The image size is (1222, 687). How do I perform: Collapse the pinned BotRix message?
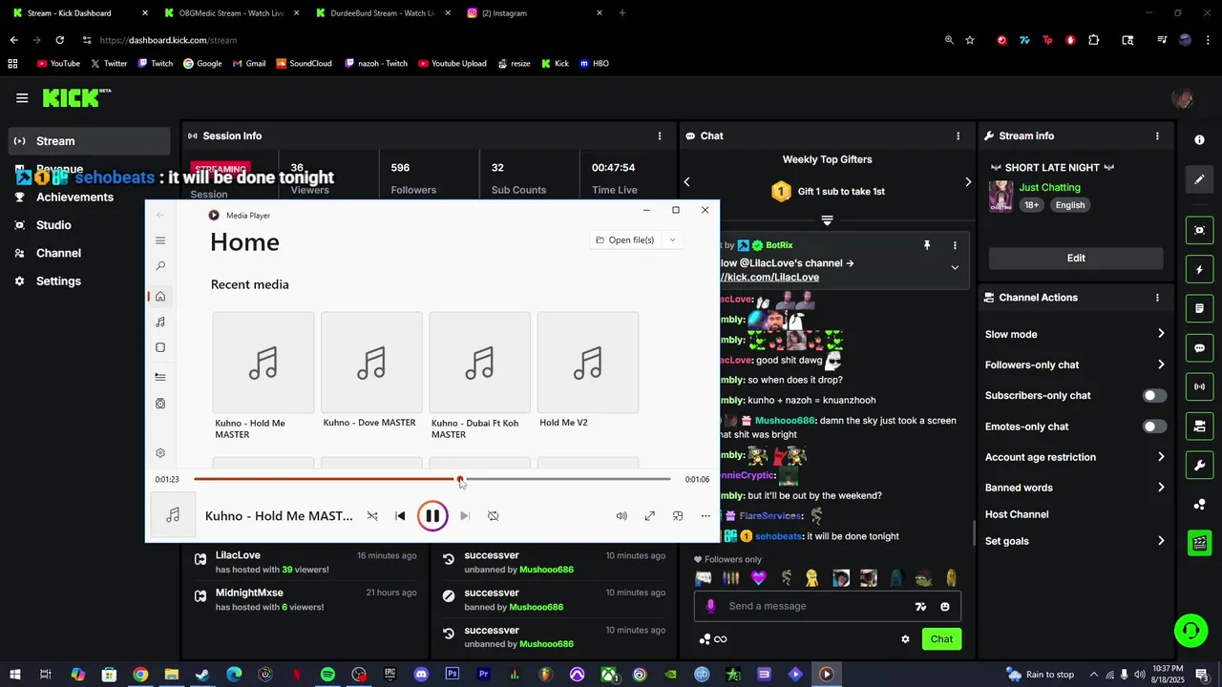click(955, 268)
